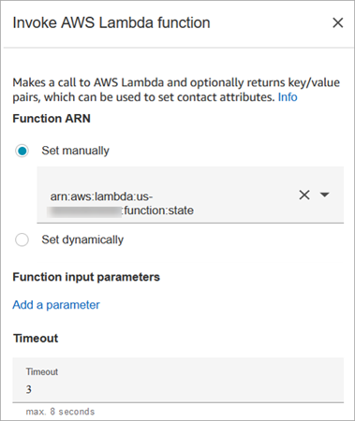Image resolution: width=355 pixels, height=421 pixels.
Task: Open the arn:aws:lambda function combo box
Action: pyautogui.click(x=190, y=195)
